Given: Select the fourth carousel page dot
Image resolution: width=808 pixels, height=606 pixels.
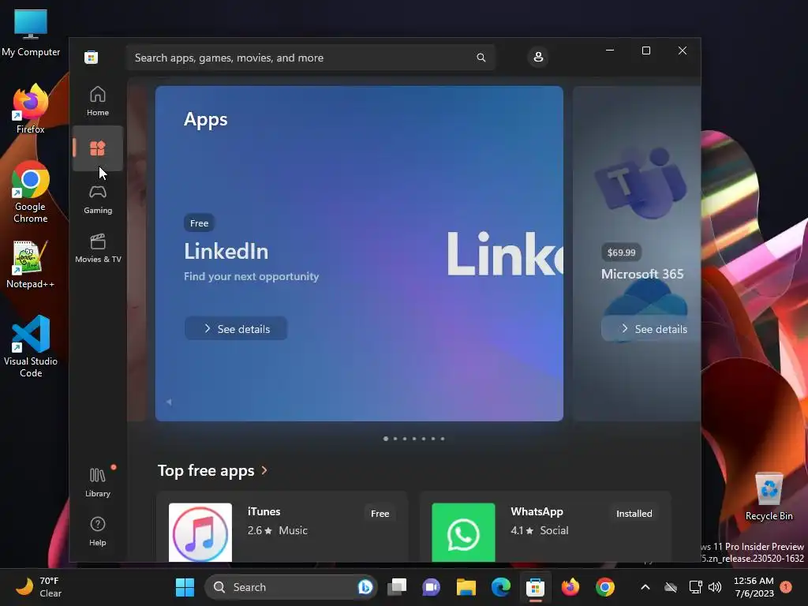Looking at the screenshot, I should [414, 439].
